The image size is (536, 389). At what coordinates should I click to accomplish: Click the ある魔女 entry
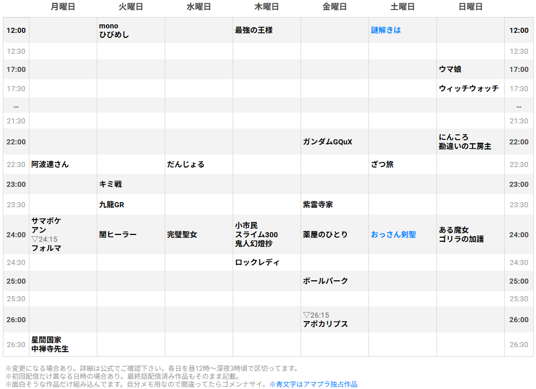coord(453,230)
